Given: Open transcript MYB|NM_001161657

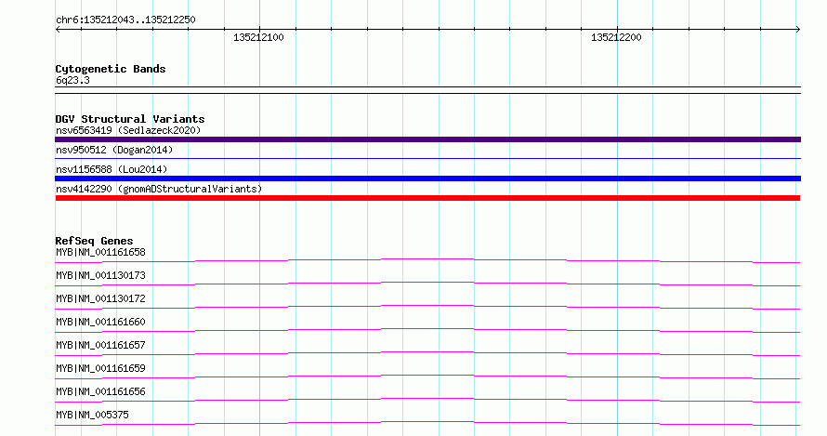Looking at the screenshot, I should pyautogui.click(x=100, y=345).
